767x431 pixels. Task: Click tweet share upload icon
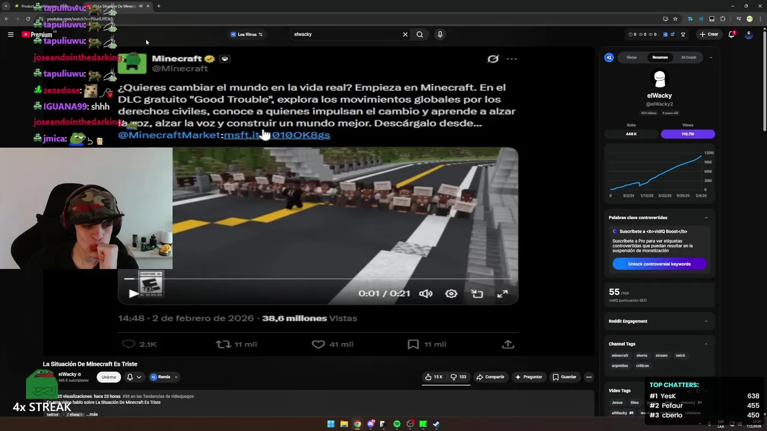pyautogui.click(x=508, y=344)
